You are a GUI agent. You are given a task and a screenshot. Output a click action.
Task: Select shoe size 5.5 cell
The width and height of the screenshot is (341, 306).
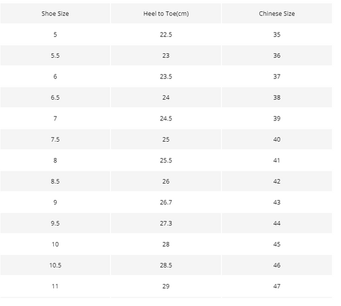tap(55, 56)
